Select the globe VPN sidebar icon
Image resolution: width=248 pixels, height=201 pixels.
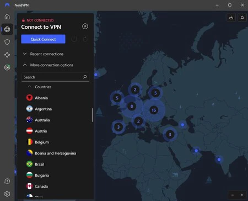[x=7, y=29]
